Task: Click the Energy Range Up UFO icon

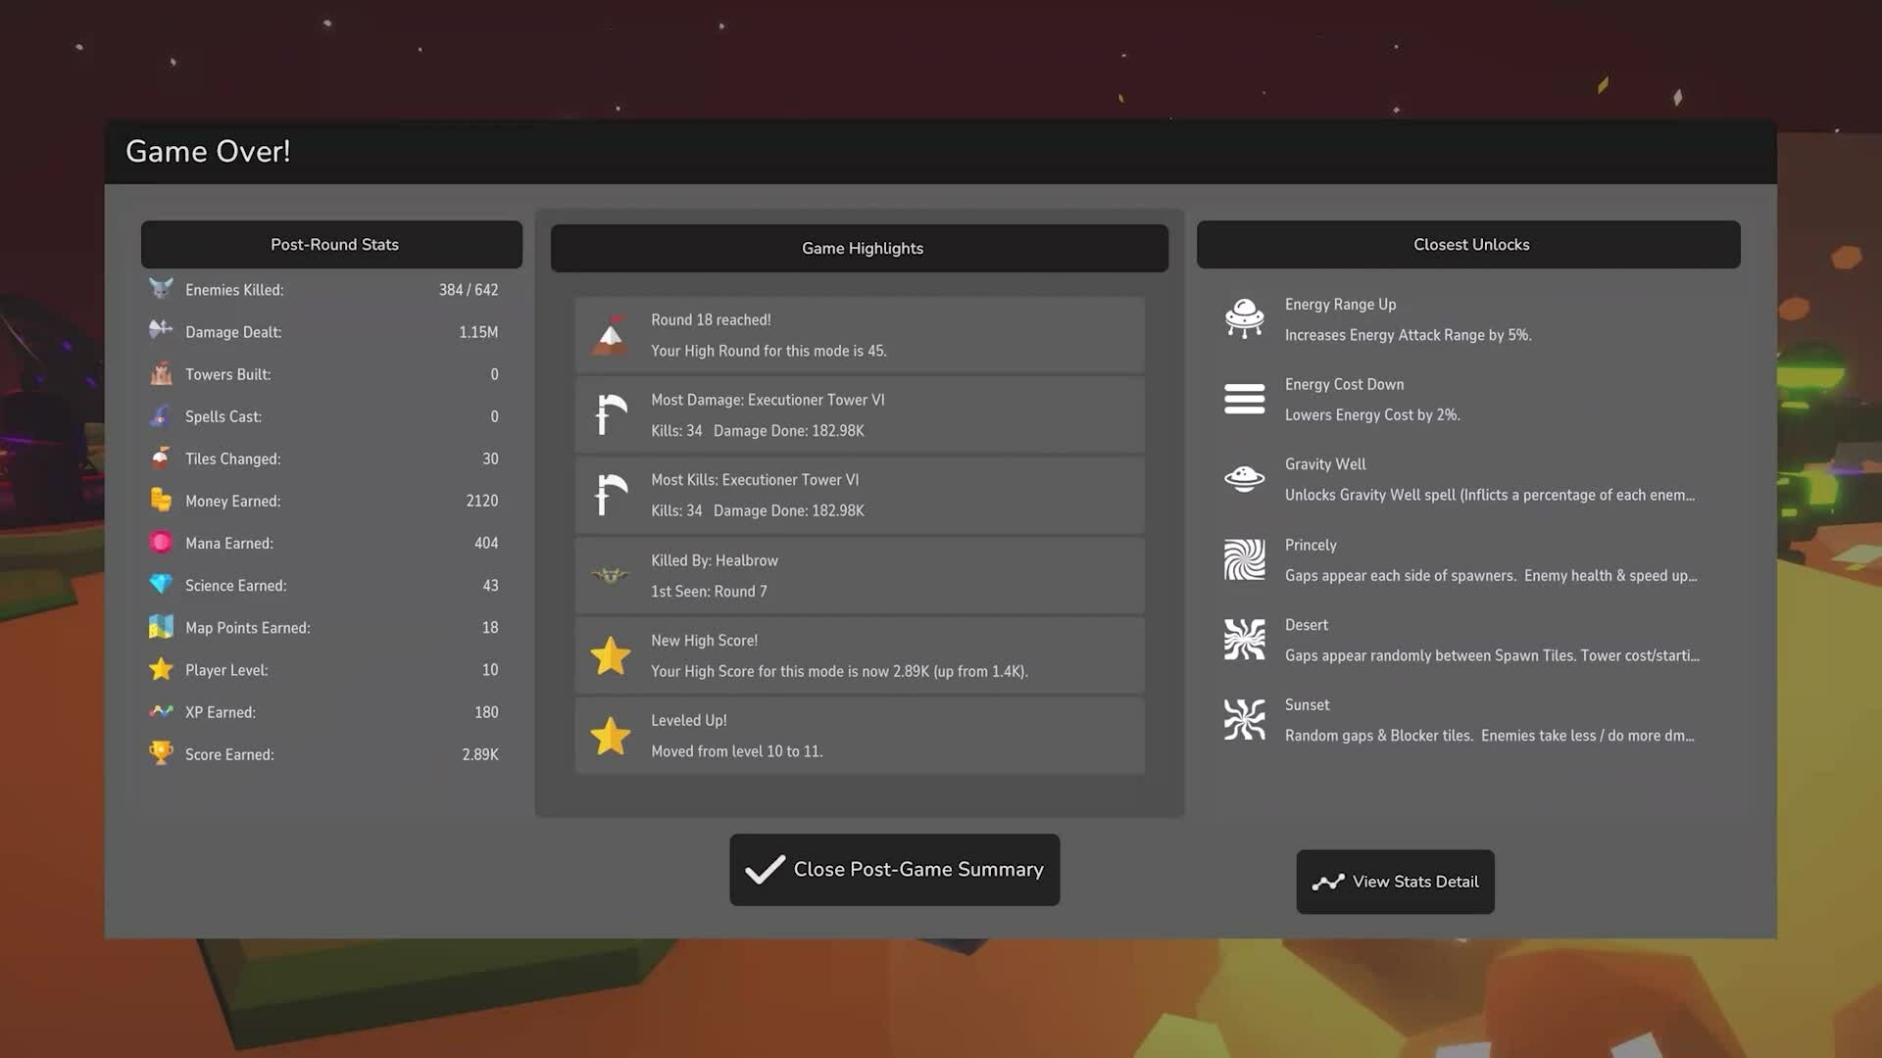Action: [1244, 319]
